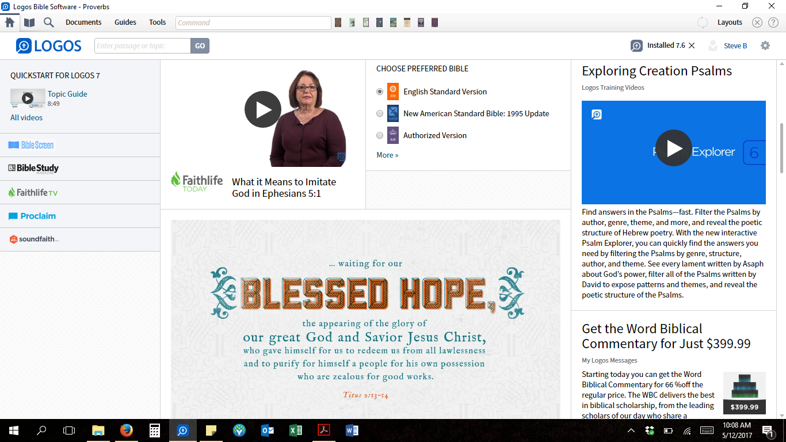Select Authorized Version as preferred Bible
Screen dimensions: 786x442
click(x=380, y=135)
